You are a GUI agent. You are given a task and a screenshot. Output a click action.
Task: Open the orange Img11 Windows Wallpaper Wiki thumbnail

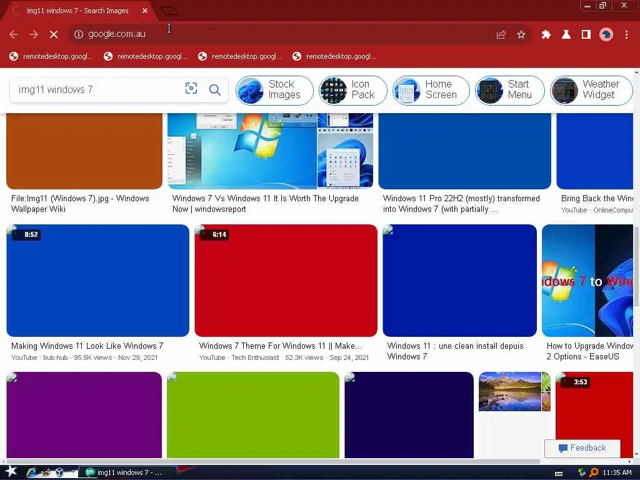(x=84, y=151)
